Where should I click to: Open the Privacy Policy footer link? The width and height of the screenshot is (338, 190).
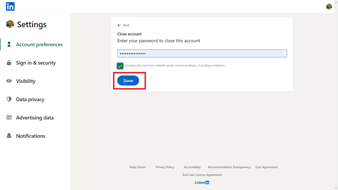pyautogui.click(x=165, y=167)
